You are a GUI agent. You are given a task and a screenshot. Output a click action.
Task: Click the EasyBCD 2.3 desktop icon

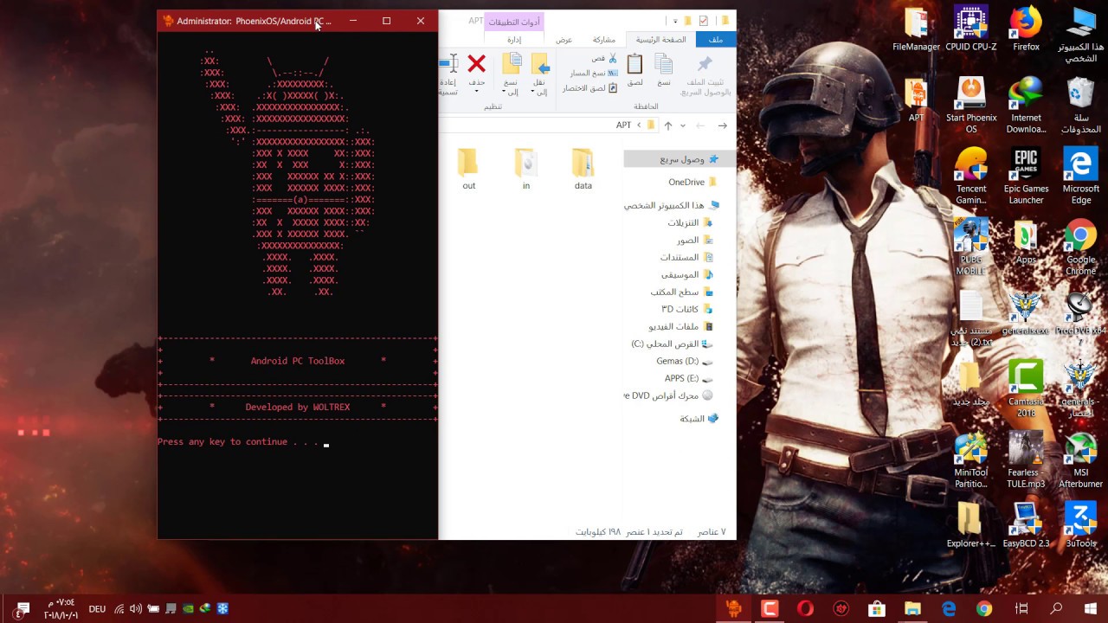click(1026, 524)
